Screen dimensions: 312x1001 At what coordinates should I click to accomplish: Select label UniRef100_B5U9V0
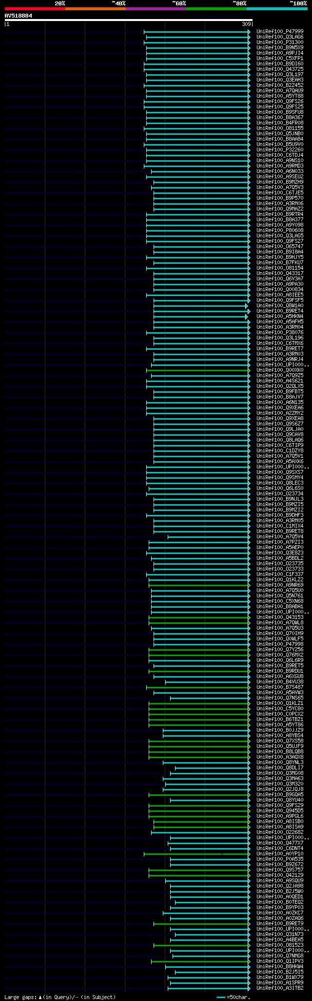click(280, 144)
